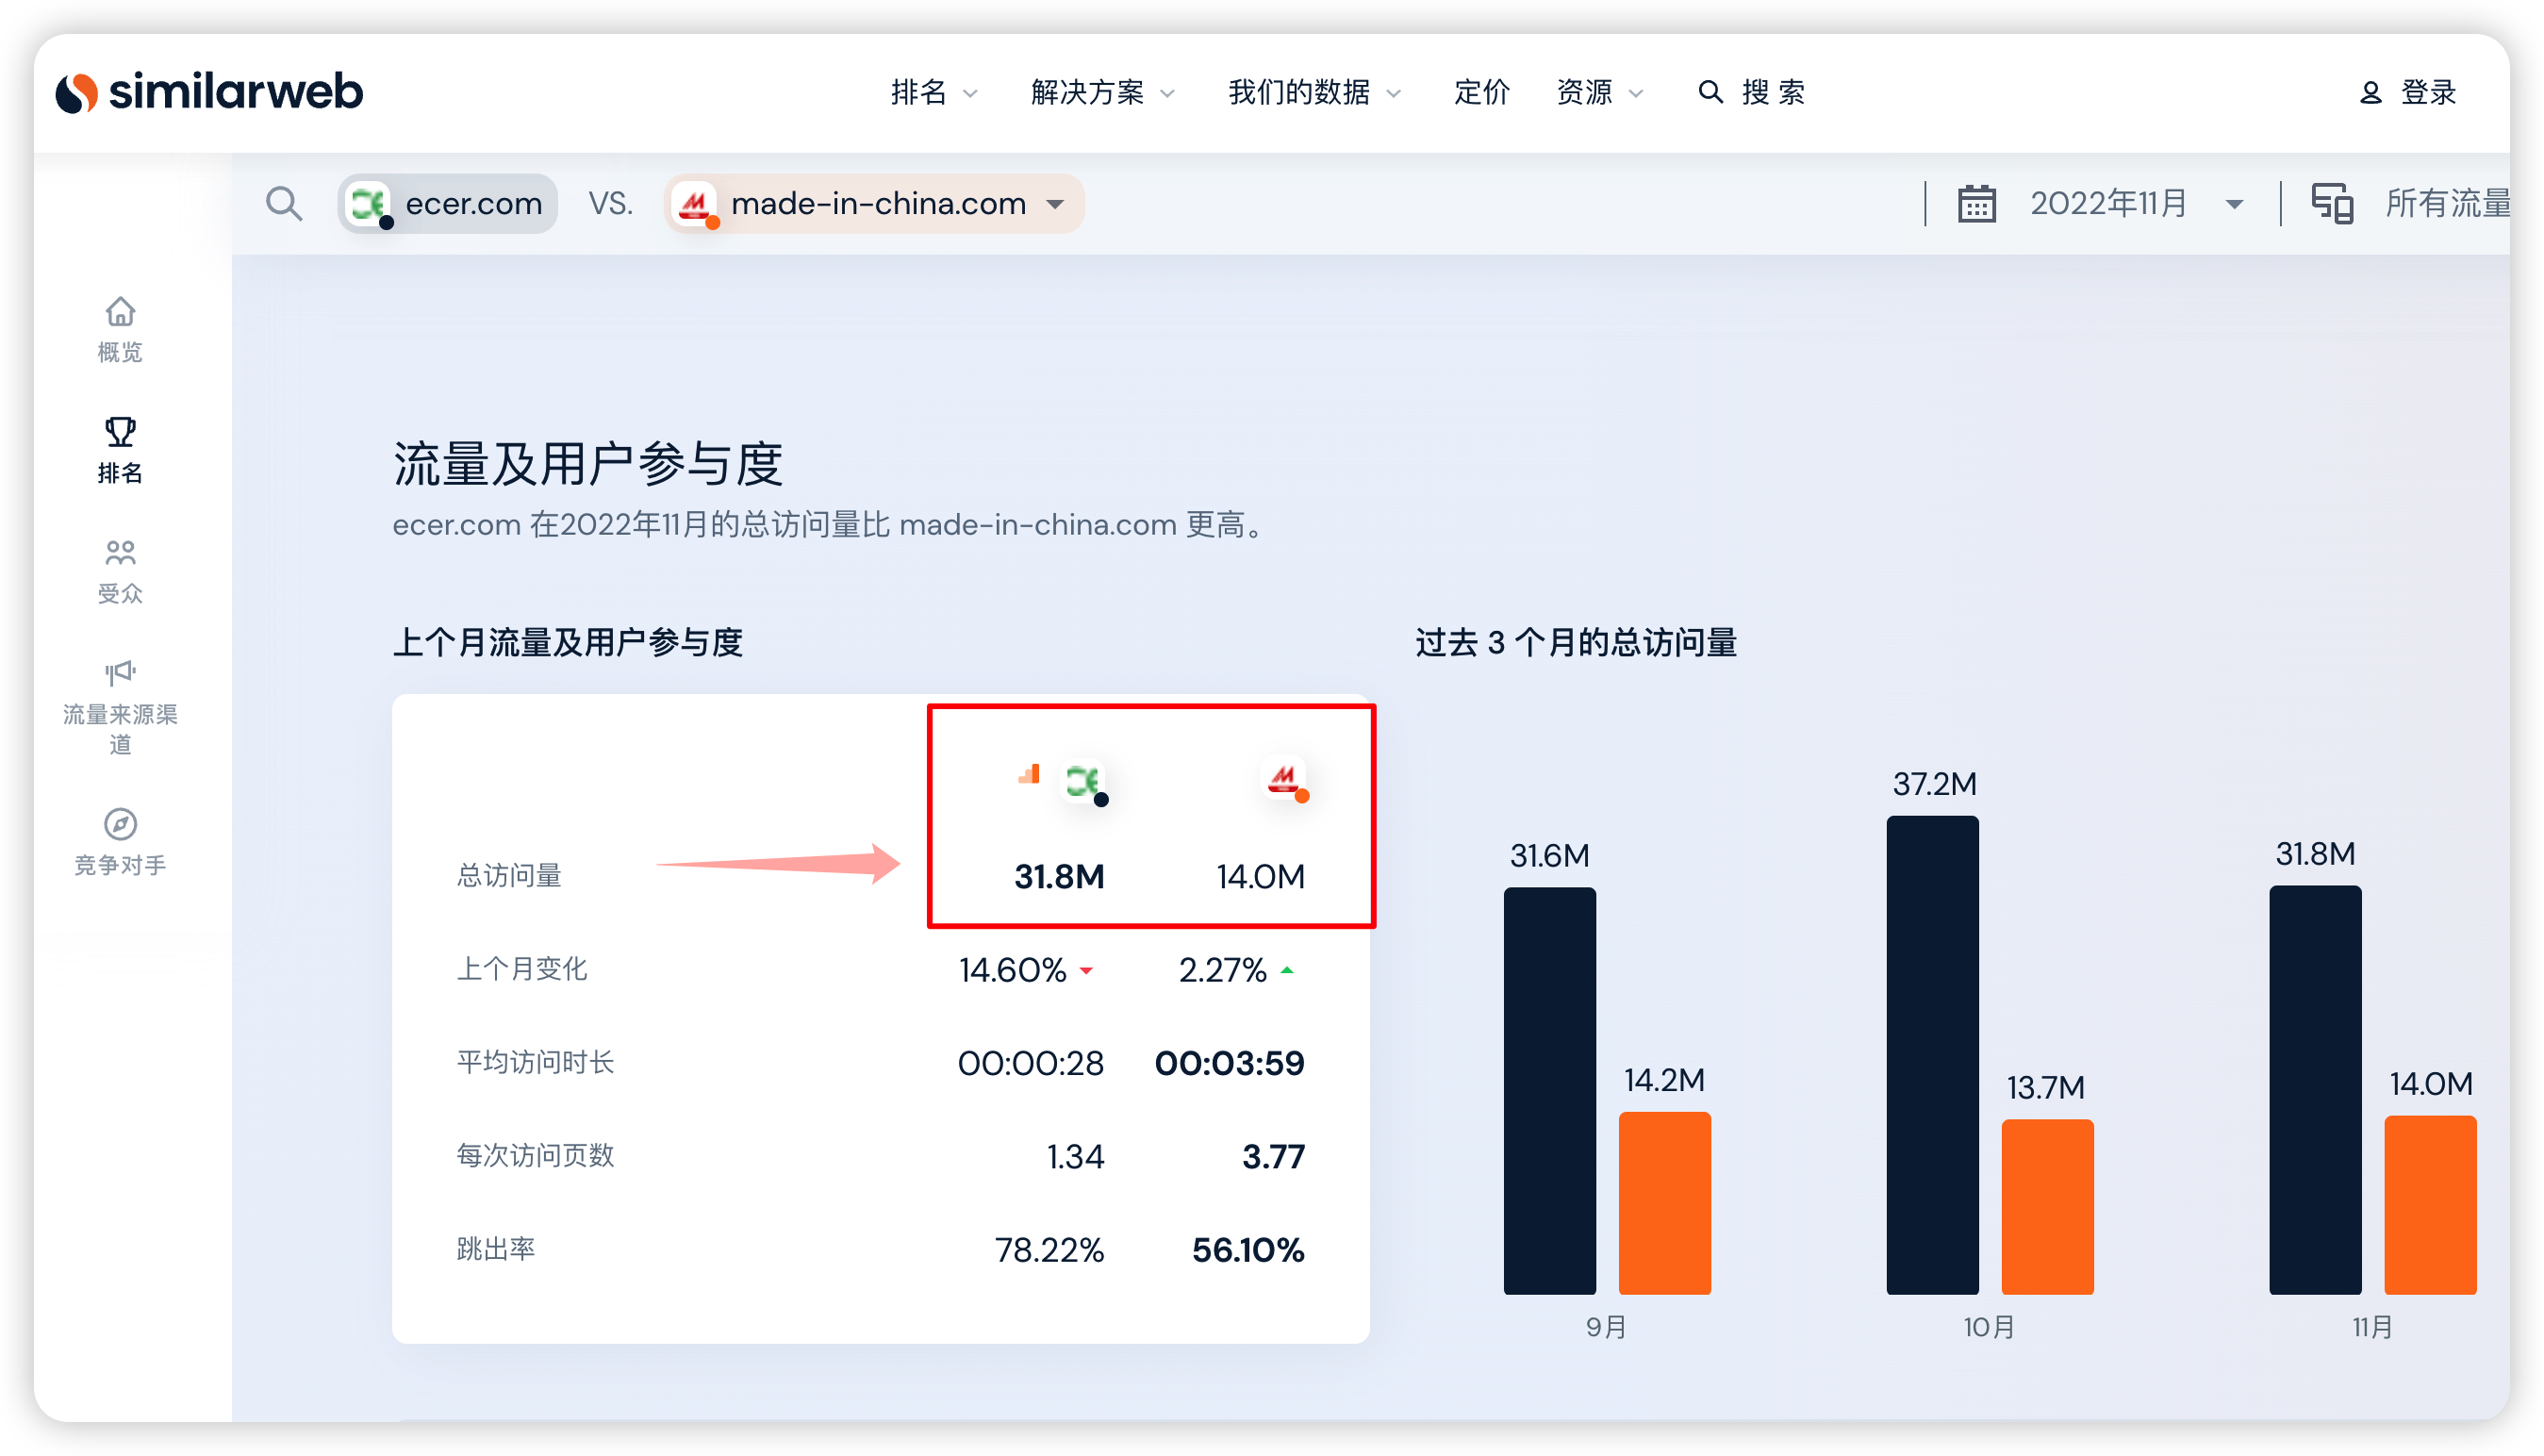This screenshot has width=2544, height=1456.
Task: Click the dark 31.8M bar for 11月
Action: coord(2315,1089)
